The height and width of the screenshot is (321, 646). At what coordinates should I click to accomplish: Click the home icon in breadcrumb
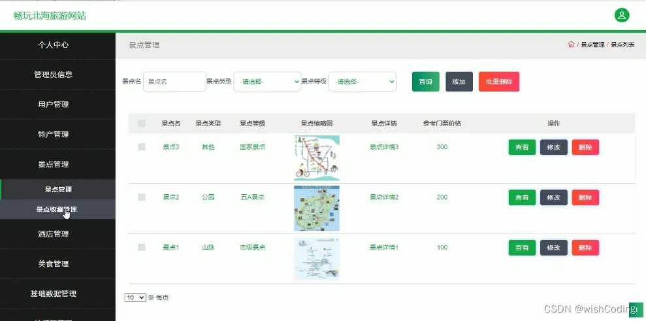coord(571,44)
